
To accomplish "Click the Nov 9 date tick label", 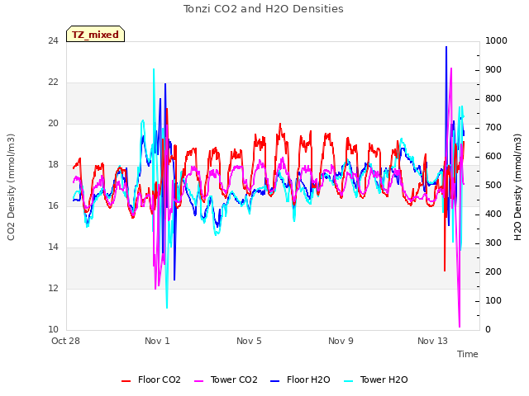I will tap(341, 341).
